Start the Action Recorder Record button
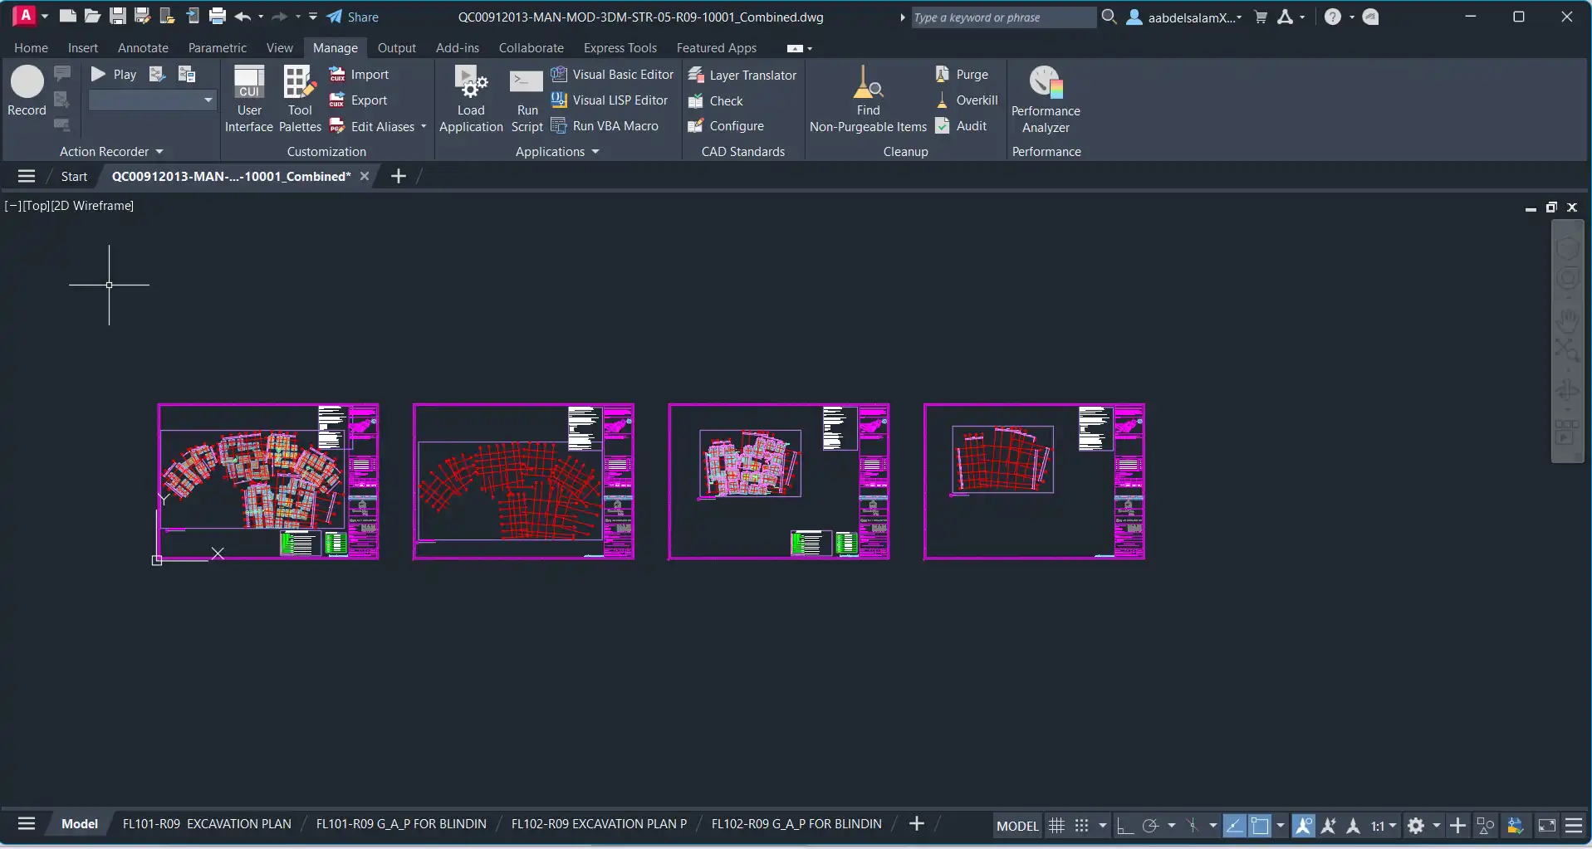 [27, 91]
